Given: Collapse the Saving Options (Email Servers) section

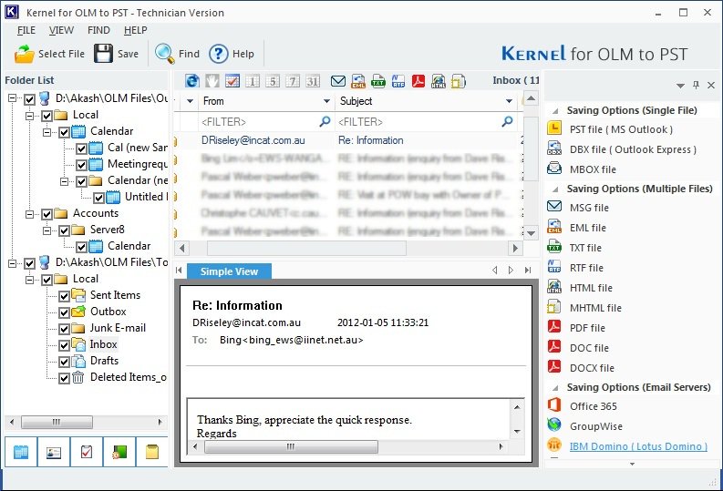Looking at the screenshot, I should coord(556,388).
